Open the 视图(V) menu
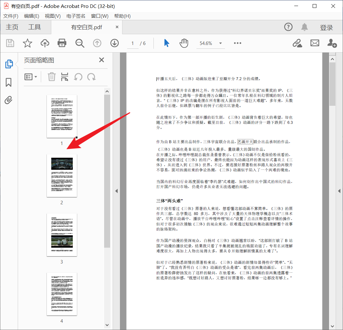This screenshot has height=330, width=343. click(53, 16)
